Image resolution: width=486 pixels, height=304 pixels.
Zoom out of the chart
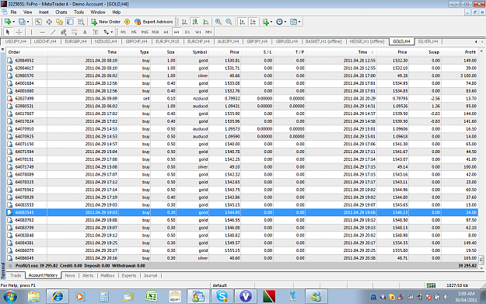coord(229,22)
